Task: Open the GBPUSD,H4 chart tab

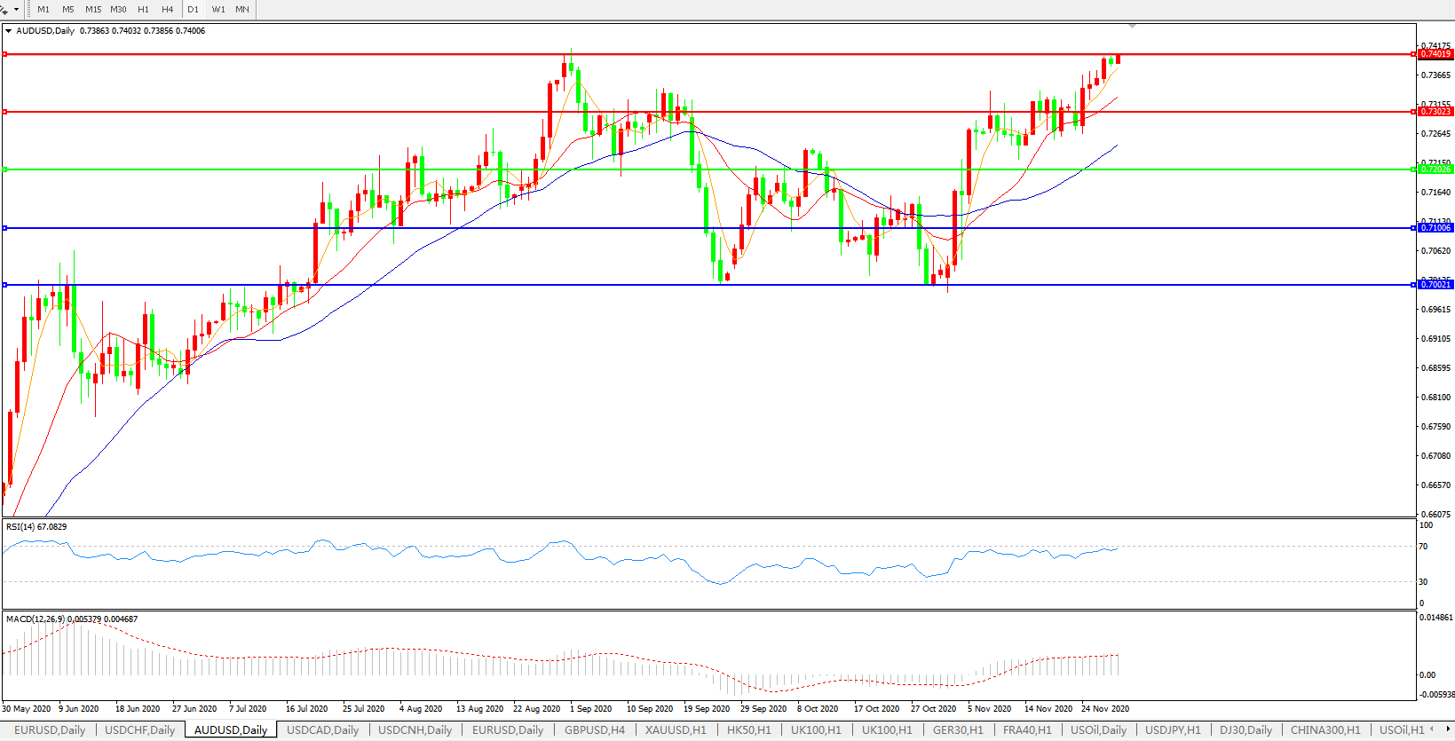Action: pyautogui.click(x=594, y=730)
